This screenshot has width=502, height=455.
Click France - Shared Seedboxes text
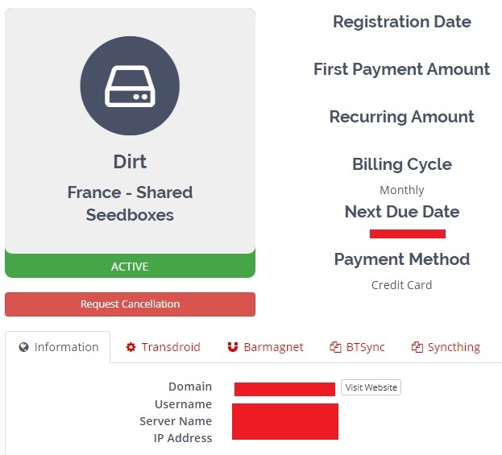130,204
